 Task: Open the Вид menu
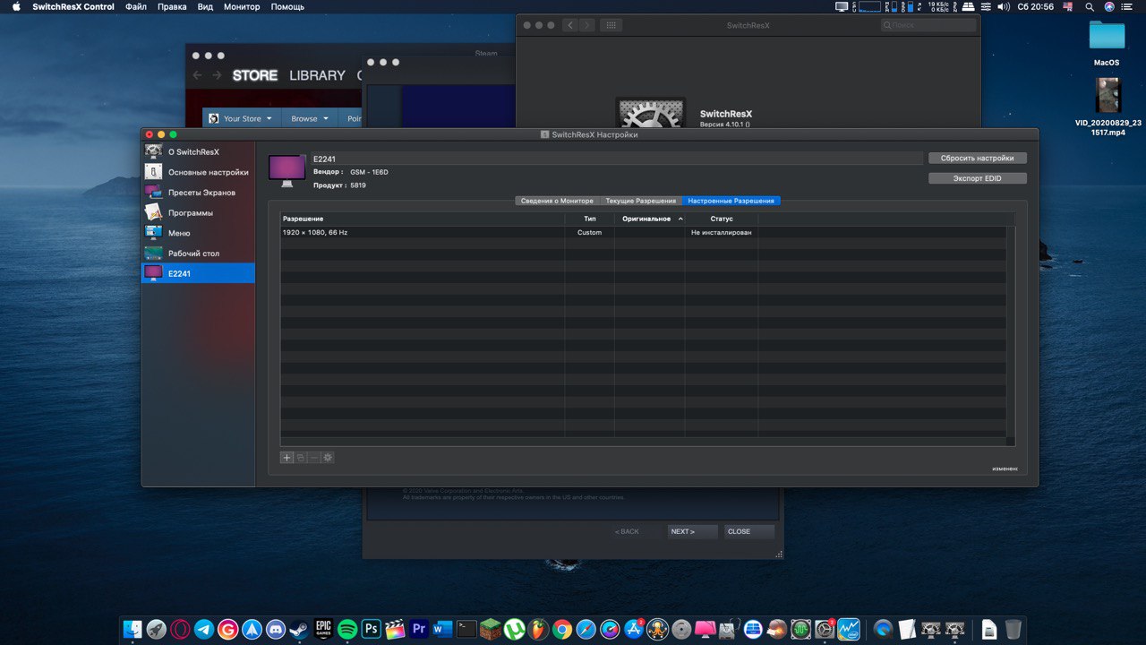click(x=205, y=6)
